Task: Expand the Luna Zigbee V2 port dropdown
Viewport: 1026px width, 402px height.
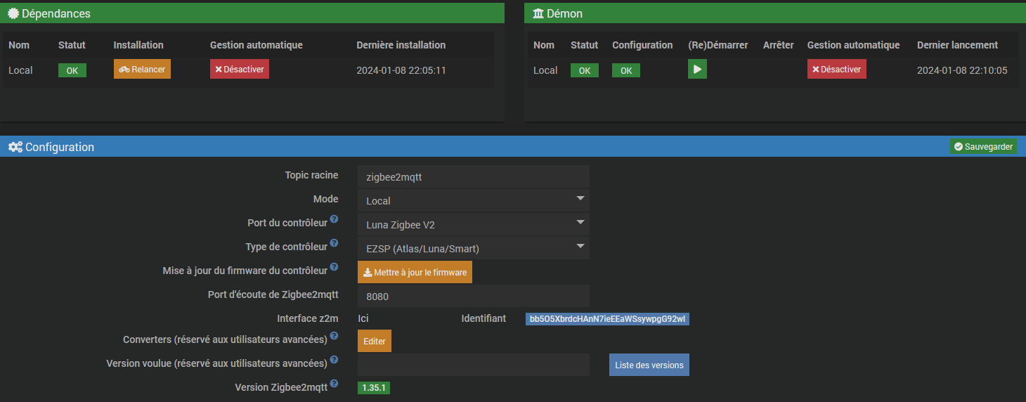Action: click(x=473, y=224)
